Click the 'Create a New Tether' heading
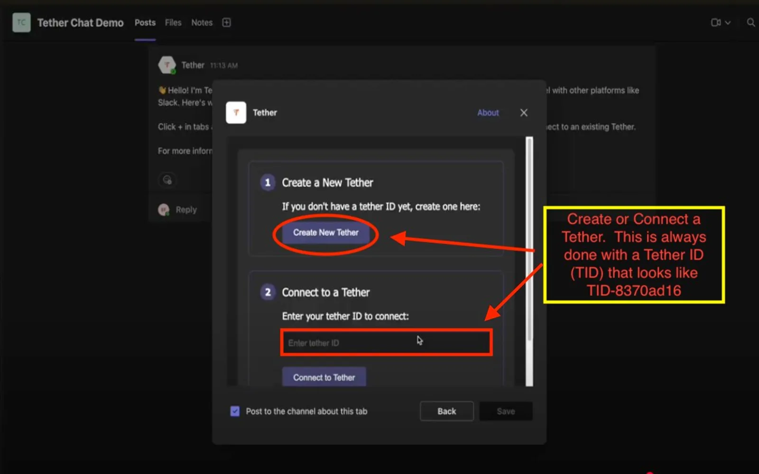The height and width of the screenshot is (474, 759). [327, 182]
